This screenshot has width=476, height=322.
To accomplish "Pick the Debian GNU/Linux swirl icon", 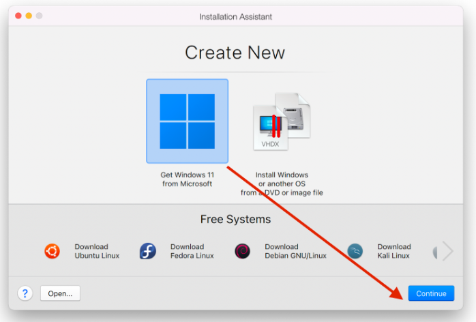I will pyautogui.click(x=242, y=251).
